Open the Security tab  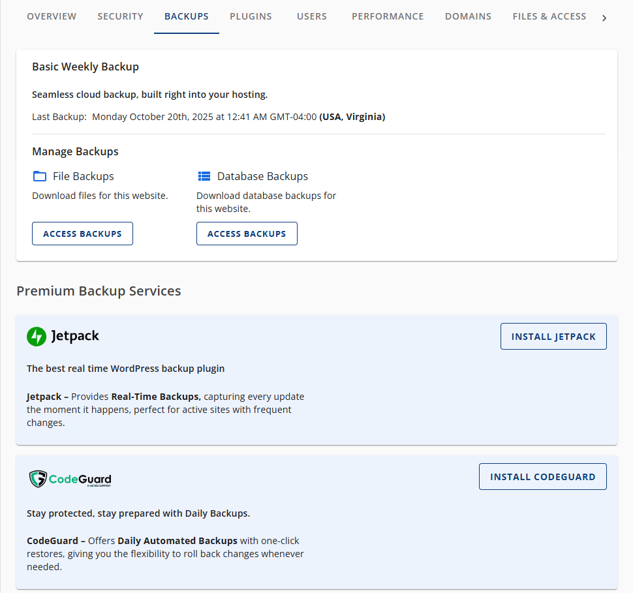click(x=120, y=16)
